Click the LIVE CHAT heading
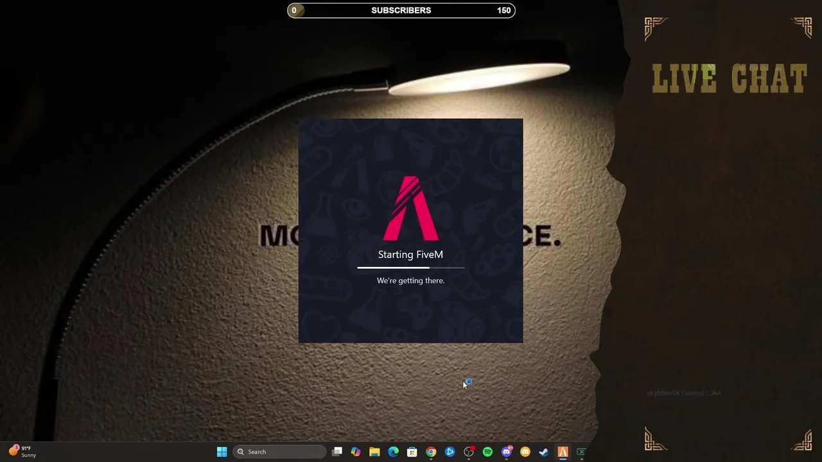Viewport: 822px width, 462px height. point(730,79)
